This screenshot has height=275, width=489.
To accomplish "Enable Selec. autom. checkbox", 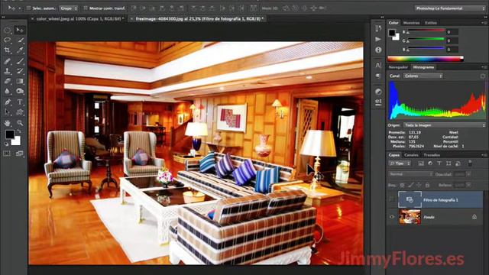I will coord(28,8).
